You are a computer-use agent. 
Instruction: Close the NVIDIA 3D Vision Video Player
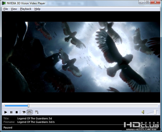point(155,2)
